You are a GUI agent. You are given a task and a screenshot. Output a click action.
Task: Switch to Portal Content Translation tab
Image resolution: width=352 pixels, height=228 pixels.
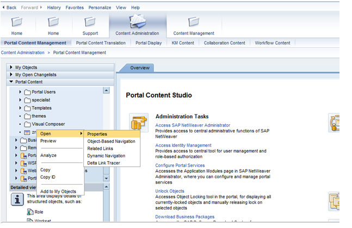coord(101,43)
